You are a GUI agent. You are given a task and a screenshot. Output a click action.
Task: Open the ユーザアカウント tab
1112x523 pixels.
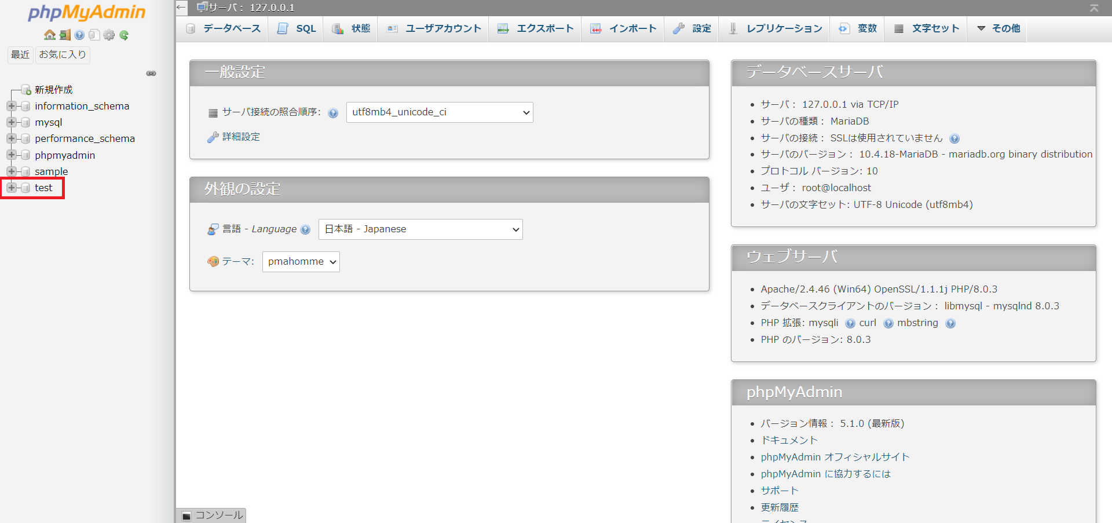(x=434, y=28)
